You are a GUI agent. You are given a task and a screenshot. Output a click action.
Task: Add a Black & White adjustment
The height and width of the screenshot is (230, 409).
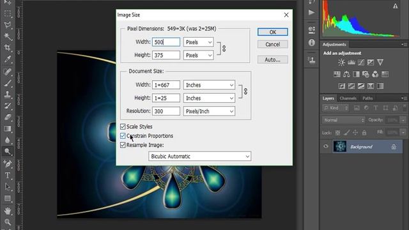click(356, 74)
